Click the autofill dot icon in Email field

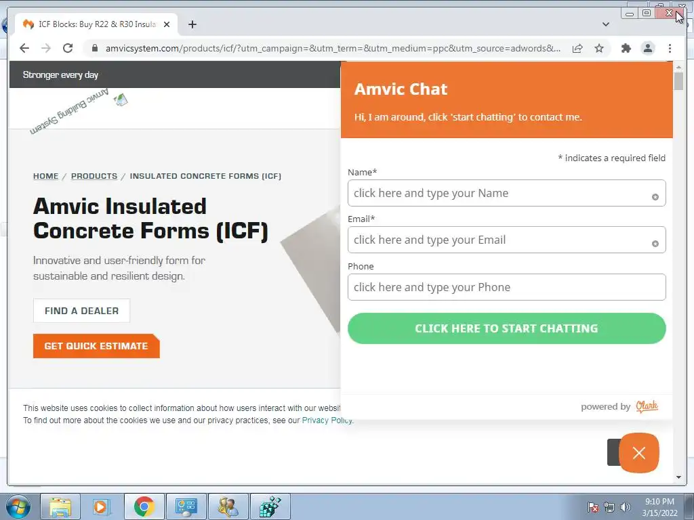point(655,244)
